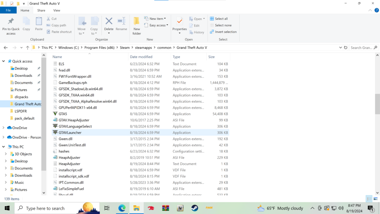Refresh the folder view

pyautogui.click(x=345, y=48)
